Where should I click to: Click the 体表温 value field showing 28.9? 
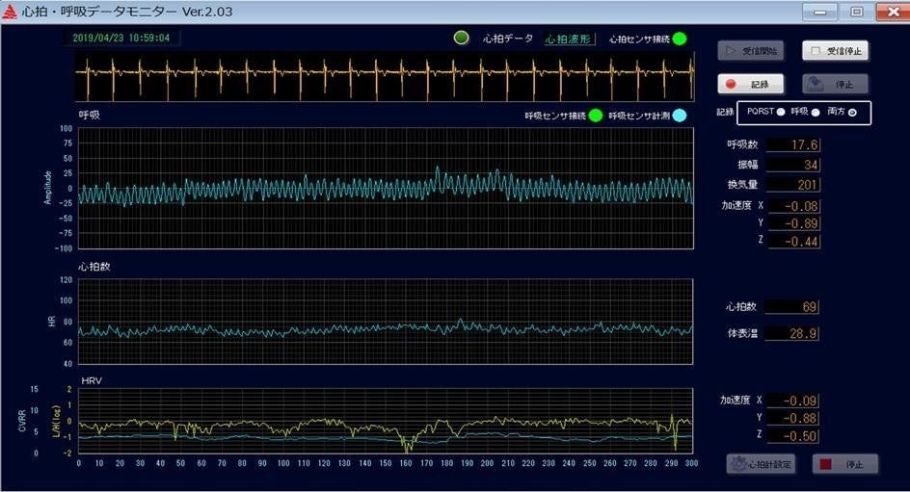pyautogui.click(x=795, y=334)
